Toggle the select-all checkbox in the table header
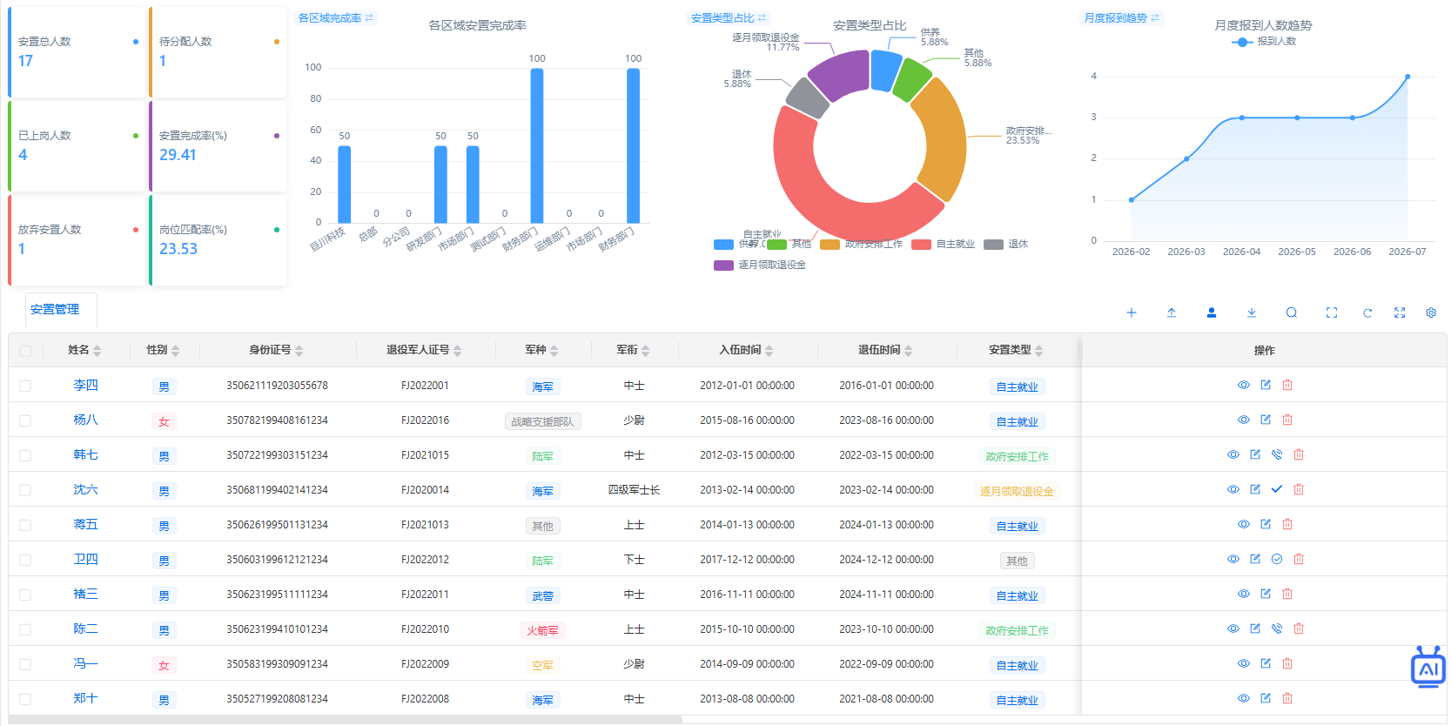1451x726 pixels. pos(25,351)
